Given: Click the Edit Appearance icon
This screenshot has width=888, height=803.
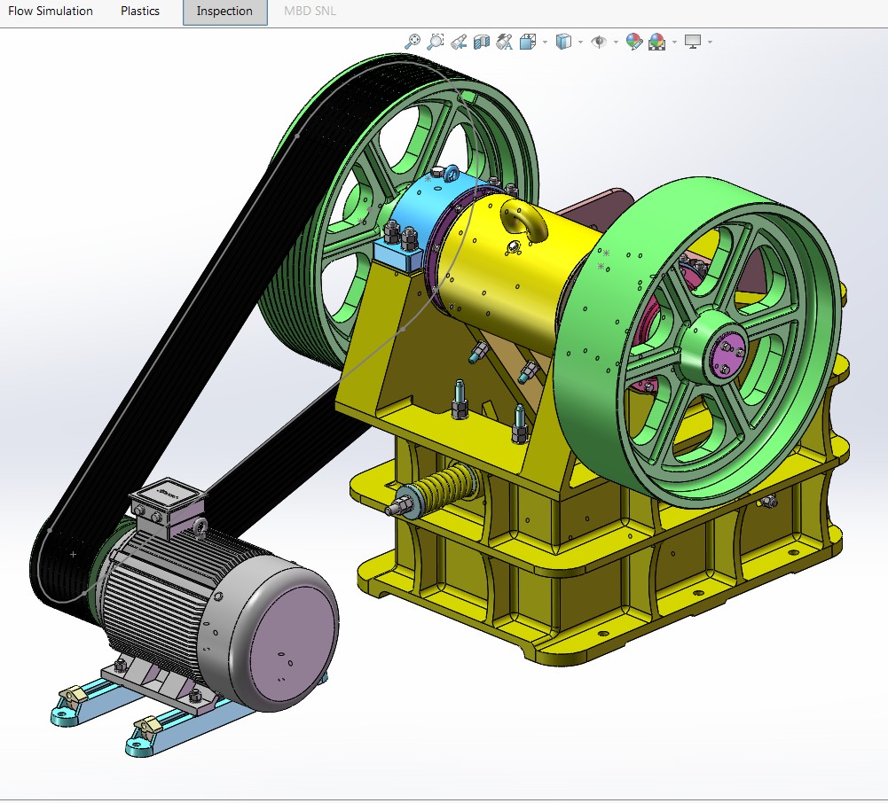Looking at the screenshot, I should (x=633, y=42).
